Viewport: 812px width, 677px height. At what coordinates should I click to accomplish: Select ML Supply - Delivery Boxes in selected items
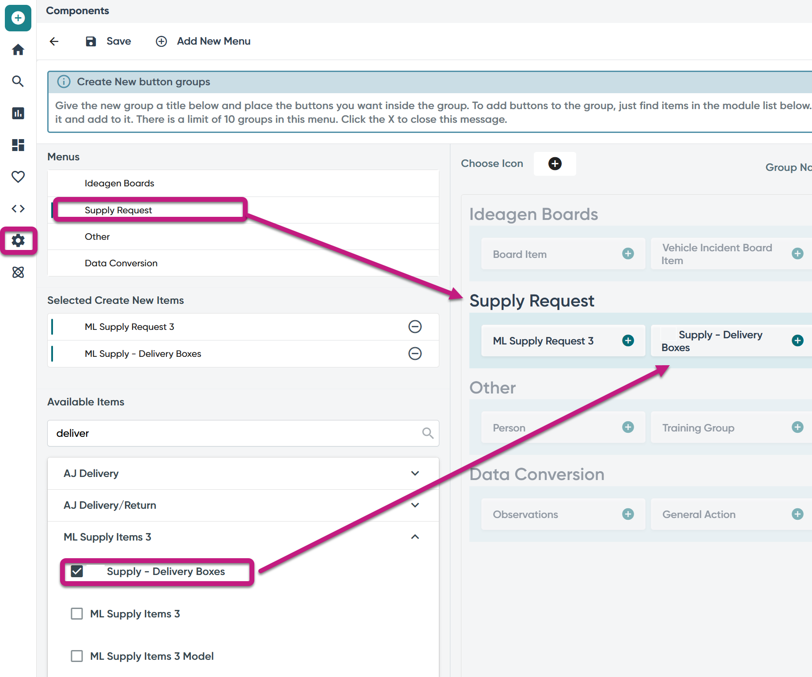point(243,354)
